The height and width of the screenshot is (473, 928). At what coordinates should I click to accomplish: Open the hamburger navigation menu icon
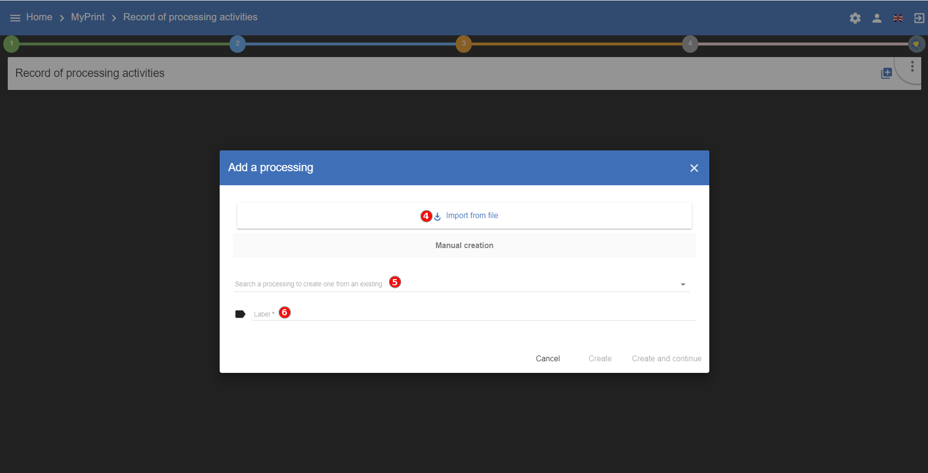click(15, 17)
